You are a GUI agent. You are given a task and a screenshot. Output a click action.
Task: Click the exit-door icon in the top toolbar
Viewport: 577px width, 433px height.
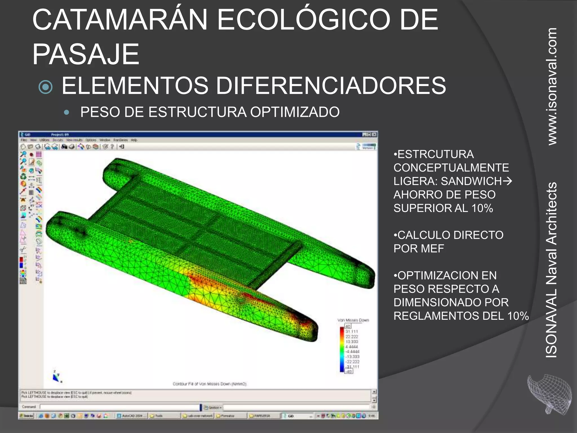pos(122,147)
